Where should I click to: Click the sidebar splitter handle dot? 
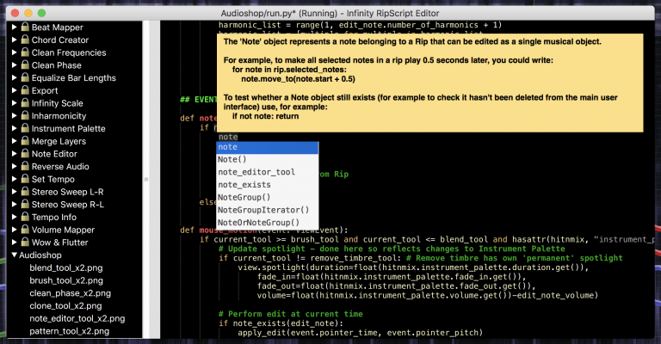pos(146,180)
